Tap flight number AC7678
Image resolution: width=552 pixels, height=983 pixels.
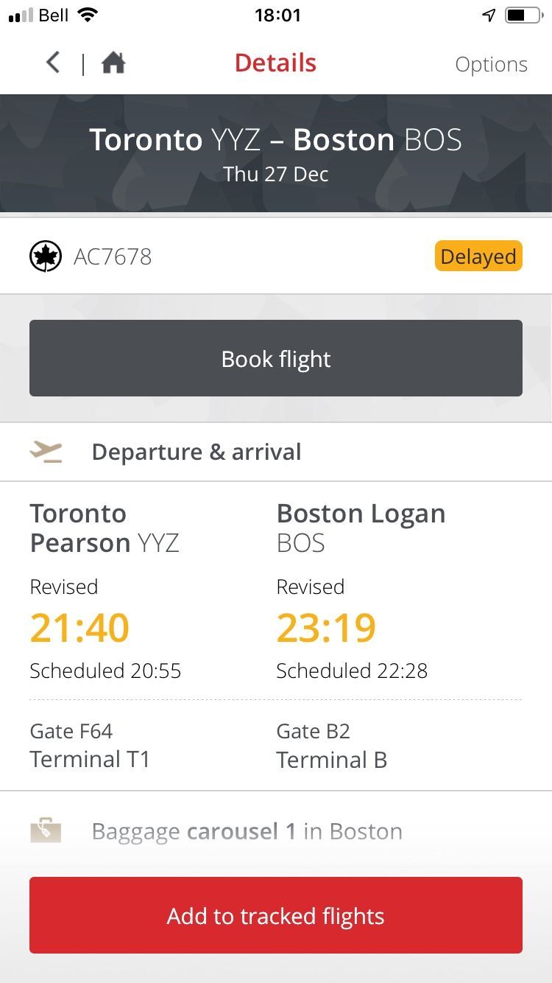click(113, 256)
